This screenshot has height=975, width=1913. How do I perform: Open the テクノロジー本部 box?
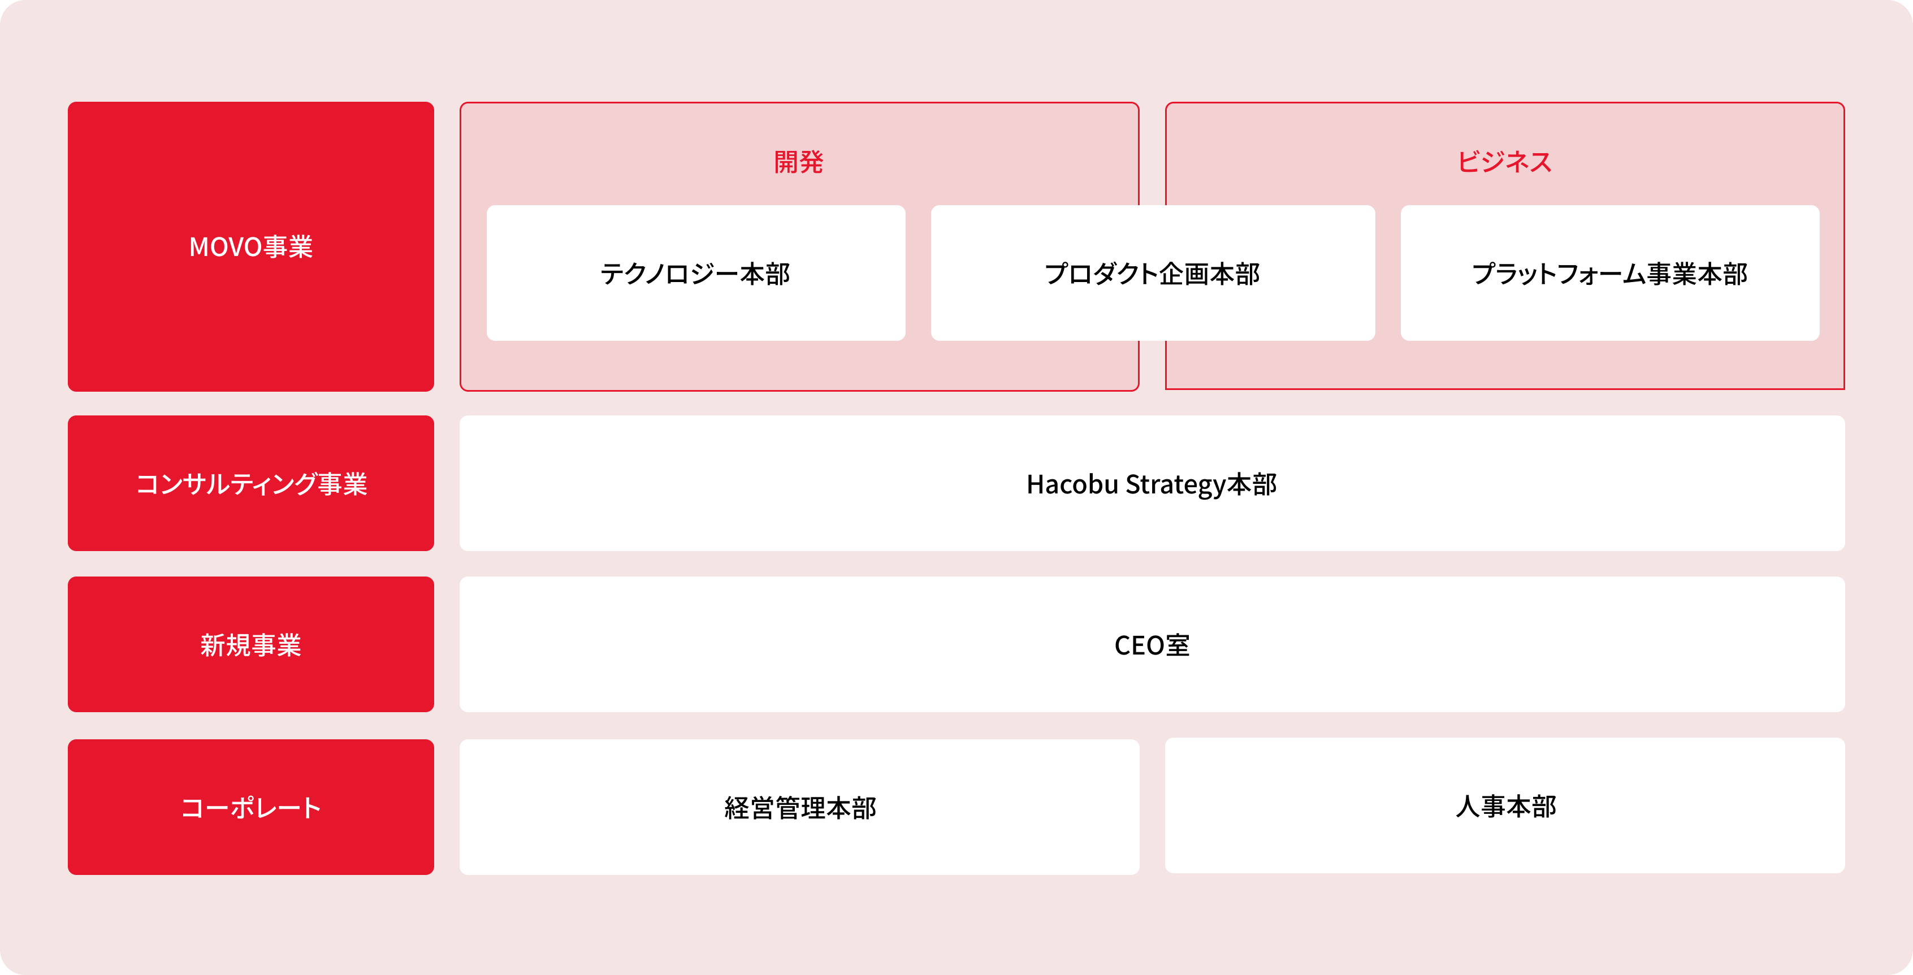point(696,273)
